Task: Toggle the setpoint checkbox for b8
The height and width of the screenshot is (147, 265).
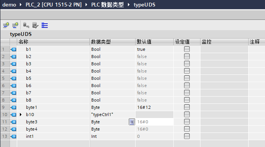Action: [x=187, y=100]
